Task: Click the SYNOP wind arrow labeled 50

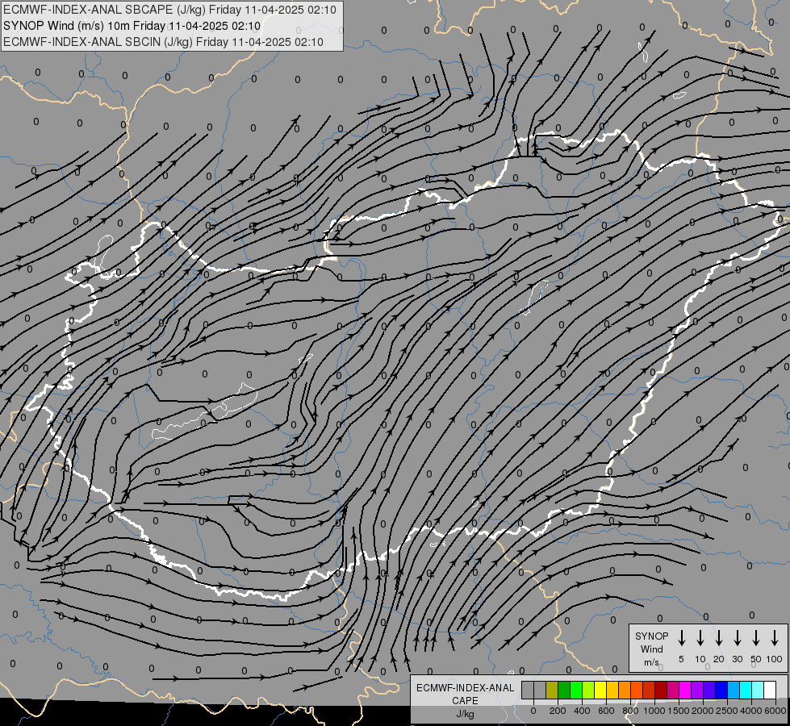Action: [x=756, y=638]
